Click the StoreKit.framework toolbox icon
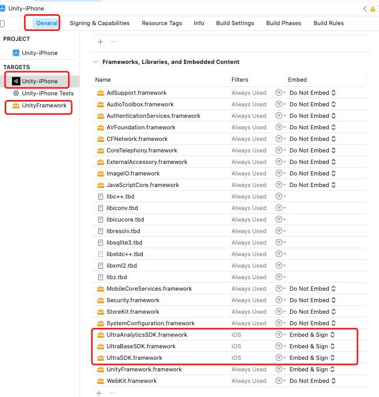Image resolution: width=379 pixels, height=397 pixels. pyautogui.click(x=100, y=312)
